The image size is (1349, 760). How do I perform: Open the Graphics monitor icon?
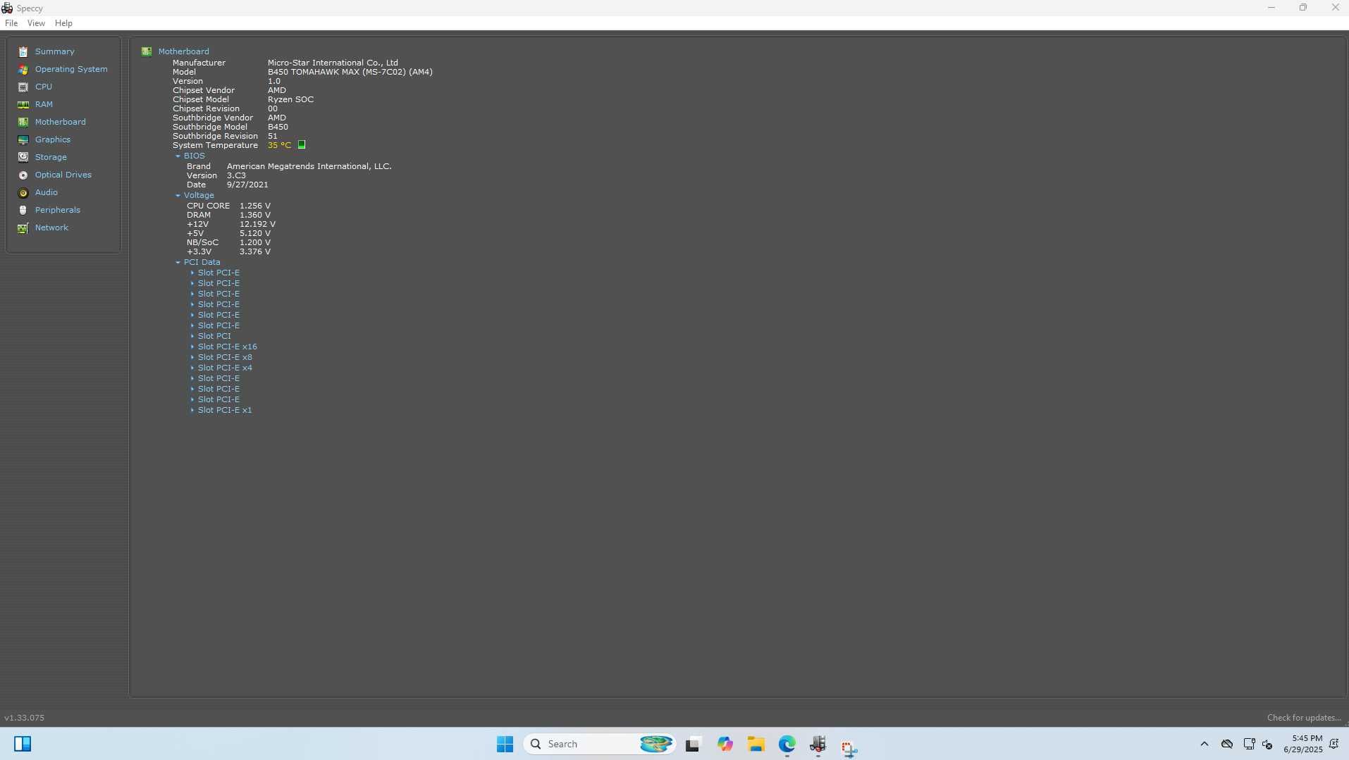pos(23,139)
